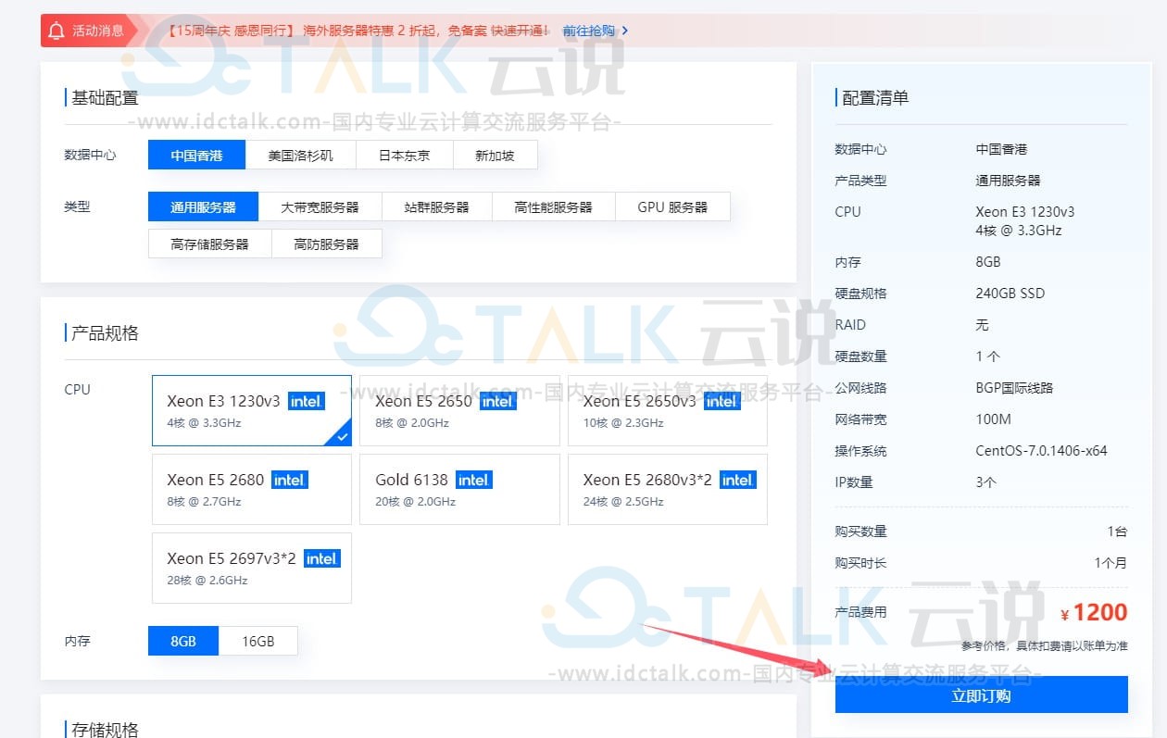Screen dimensions: 1167x738
Task: Click Intel logo on Xeon E5 2650v3
Action: pyautogui.click(x=722, y=401)
